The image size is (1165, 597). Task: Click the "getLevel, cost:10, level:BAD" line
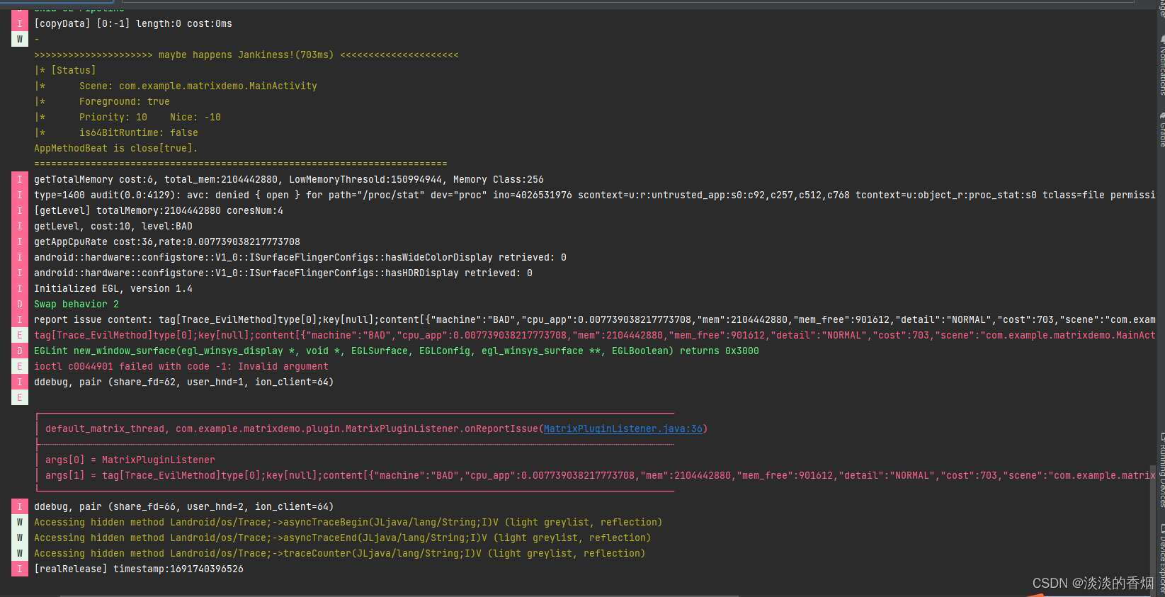pos(113,226)
